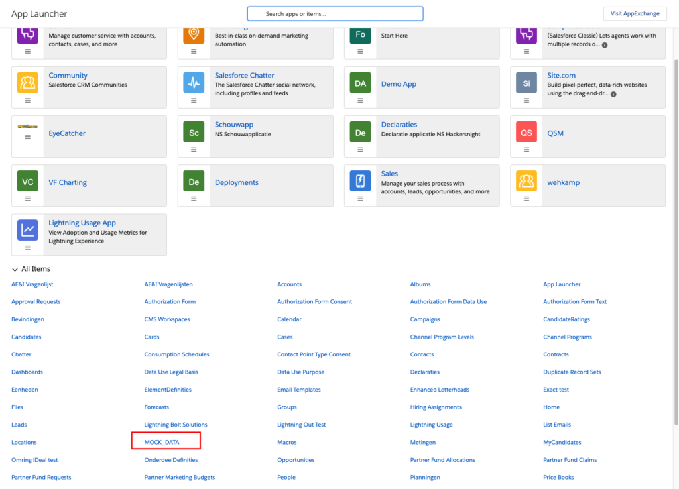Open the Schouwapp title link
This screenshot has width=679, height=489.
point(234,125)
